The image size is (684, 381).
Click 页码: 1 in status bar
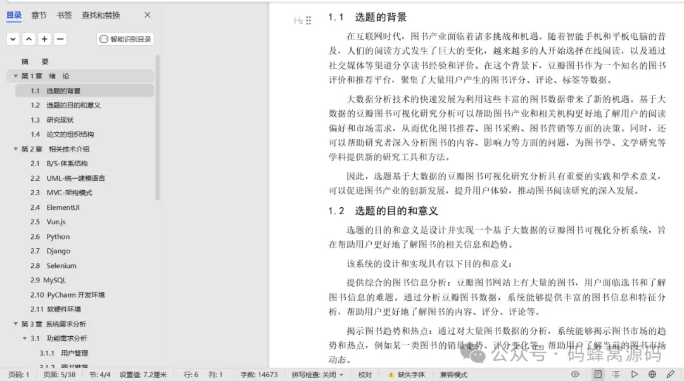coord(19,375)
